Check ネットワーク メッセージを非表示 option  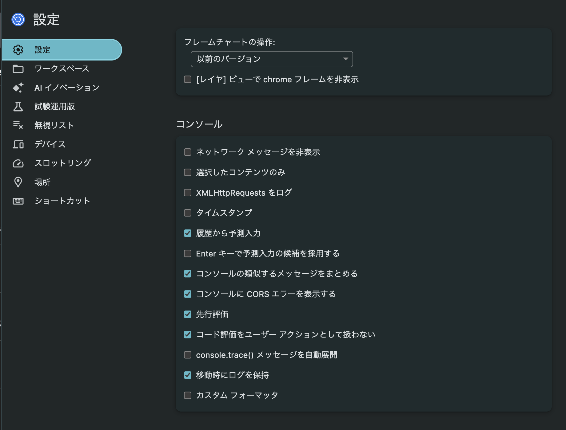pyautogui.click(x=188, y=152)
